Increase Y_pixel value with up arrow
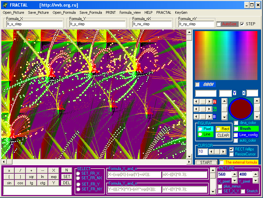Screen dimensions: 263x198 pyautogui.click(x=255, y=174)
